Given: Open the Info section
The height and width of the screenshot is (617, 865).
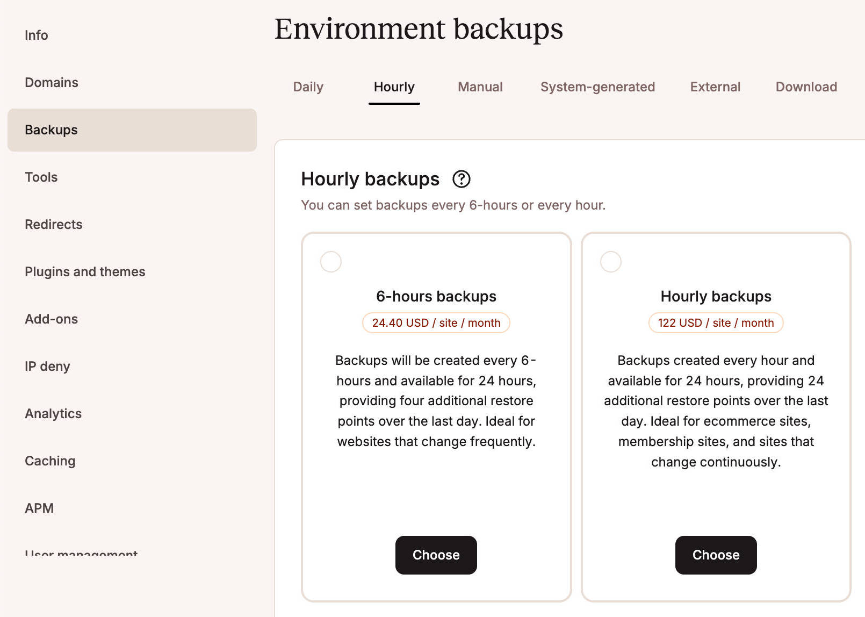Looking at the screenshot, I should [x=36, y=35].
